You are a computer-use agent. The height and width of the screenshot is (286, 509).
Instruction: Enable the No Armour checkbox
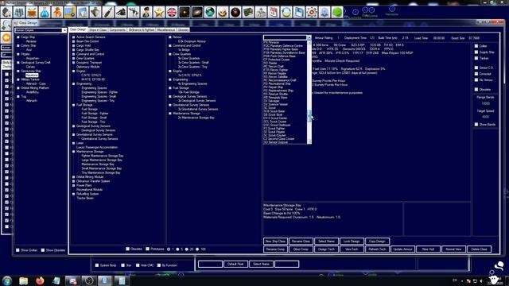tap(476, 80)
